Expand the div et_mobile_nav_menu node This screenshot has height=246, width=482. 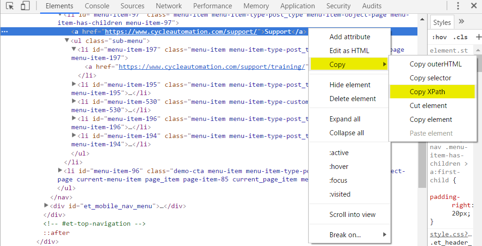pos(46,205)
